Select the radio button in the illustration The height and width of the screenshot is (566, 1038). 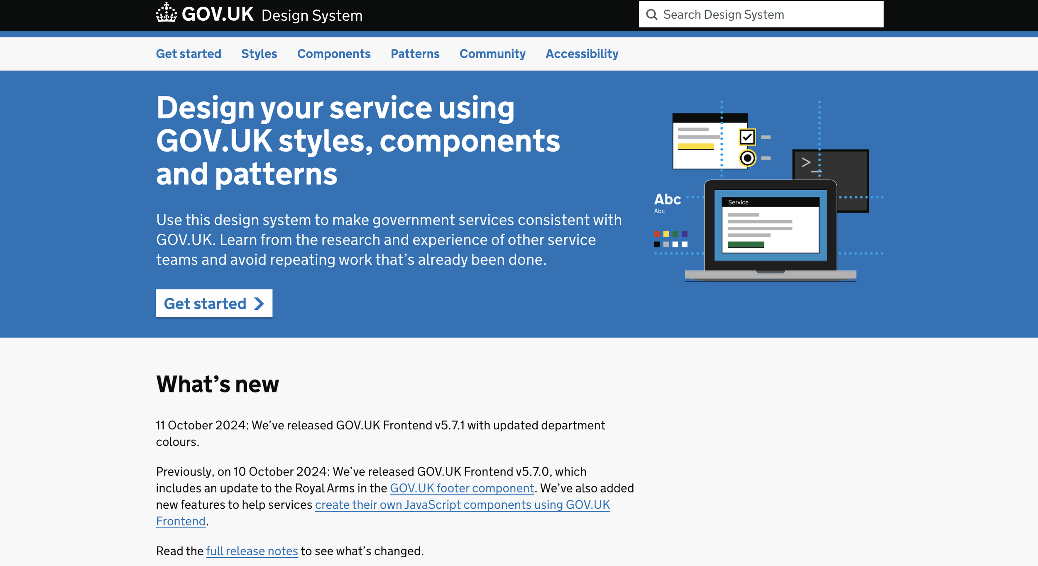747,158
